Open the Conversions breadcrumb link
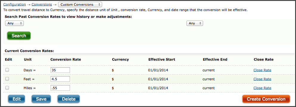This screenshot has width=296, height=107. click(x=42, y=4)
